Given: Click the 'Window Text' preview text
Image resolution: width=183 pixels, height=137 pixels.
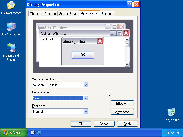Looking at the screenshot, I should 49,39.
